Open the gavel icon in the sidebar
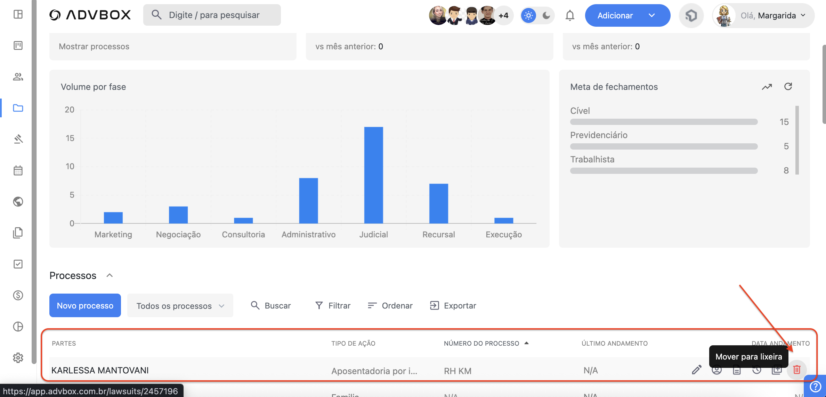Image resolution: width=826 pixels, height=397 pixels. click(18, 139)
